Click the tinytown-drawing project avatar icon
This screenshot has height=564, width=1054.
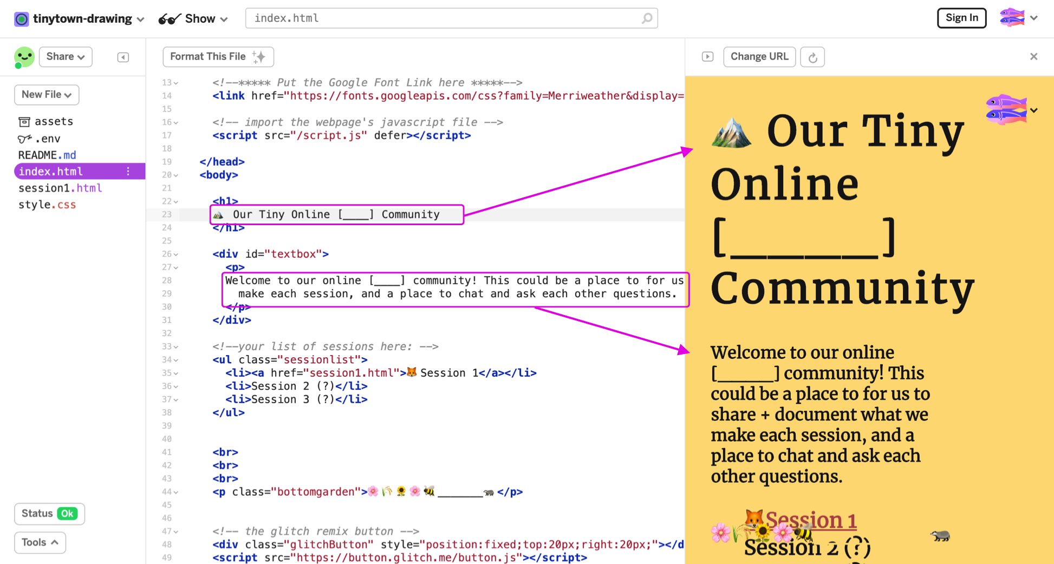click(x=21, y=19)
